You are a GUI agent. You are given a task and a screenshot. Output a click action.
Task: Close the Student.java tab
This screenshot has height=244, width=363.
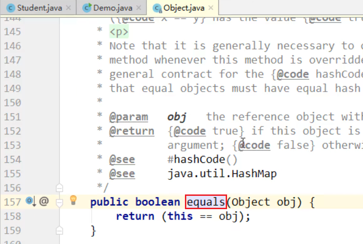pyautogui.click(x=68, y=8)
